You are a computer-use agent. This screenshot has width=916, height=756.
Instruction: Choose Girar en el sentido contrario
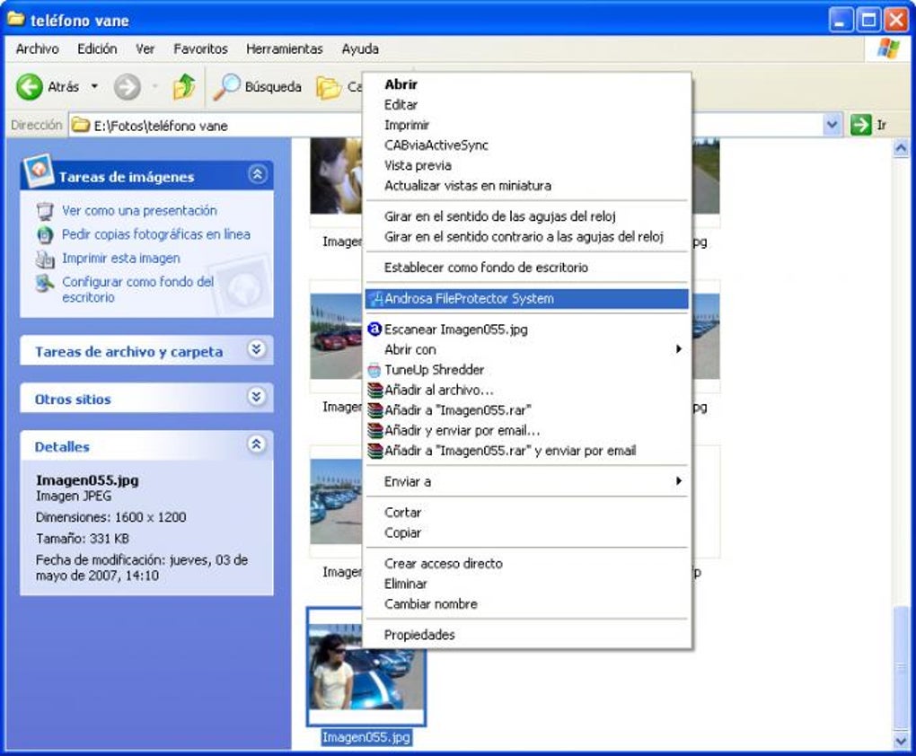tap(526, 237)
